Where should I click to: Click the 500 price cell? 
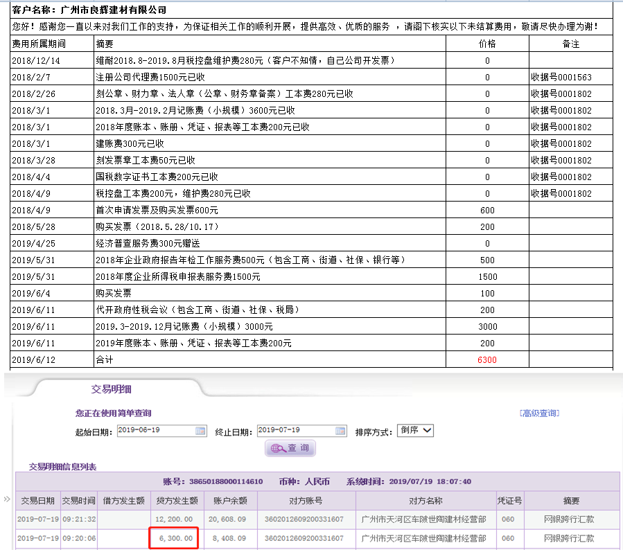(487, 260)
